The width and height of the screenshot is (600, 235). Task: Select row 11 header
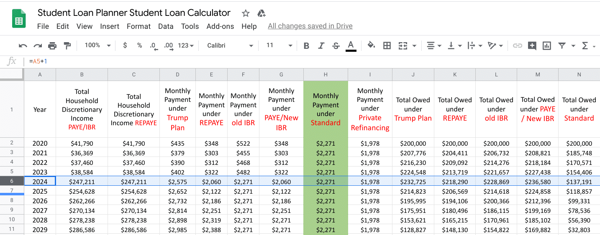12,230
